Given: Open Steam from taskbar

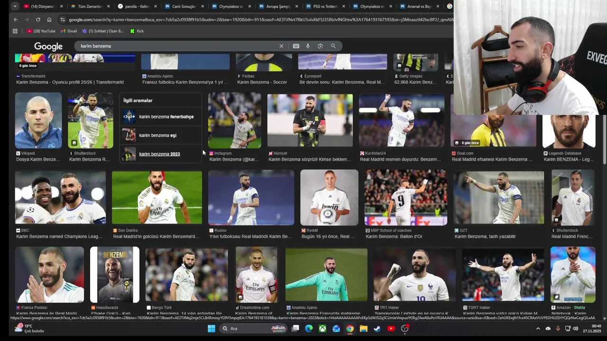Looking at the screenshot, I should click(377, 328).
